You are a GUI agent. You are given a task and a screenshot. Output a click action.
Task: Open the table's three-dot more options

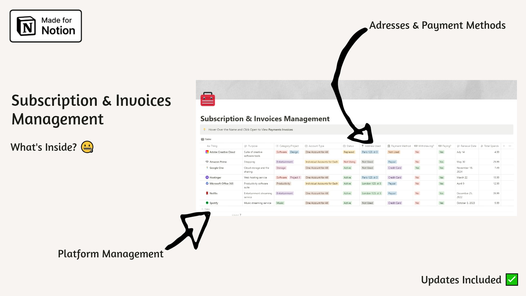(510, 146)
